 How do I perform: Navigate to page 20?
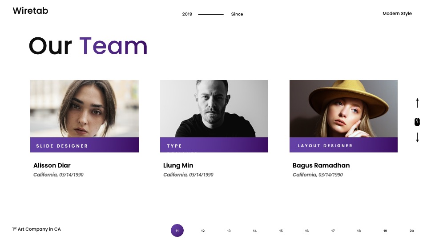[x=412, y=231]
